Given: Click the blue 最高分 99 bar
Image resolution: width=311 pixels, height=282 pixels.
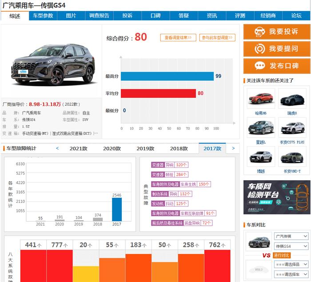Looking at the screenshot, I should click(167, 76).
